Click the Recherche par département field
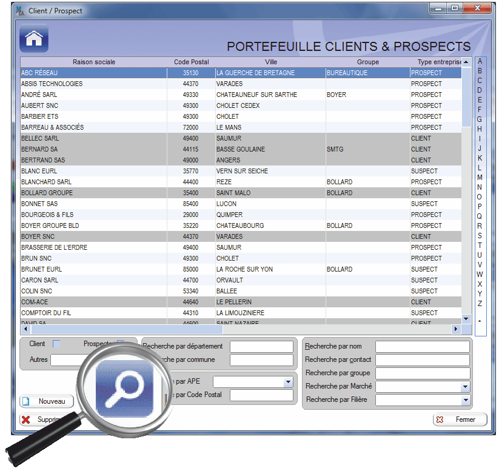This screenshot has height=471, width=499. [x=261, y=347]
